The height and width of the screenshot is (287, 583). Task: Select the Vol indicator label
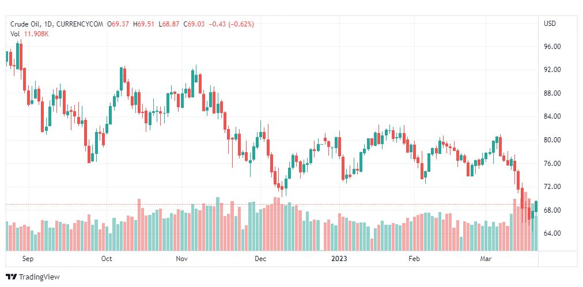click(15, 33)
